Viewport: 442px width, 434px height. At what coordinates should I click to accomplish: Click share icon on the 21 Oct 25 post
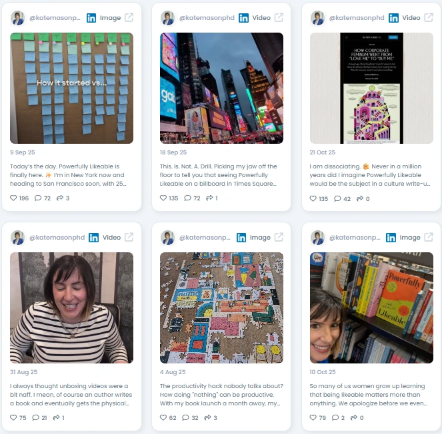360,199
